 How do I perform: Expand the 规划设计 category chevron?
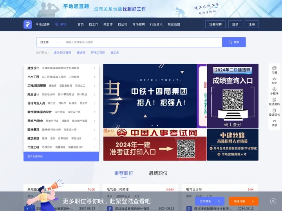point(95,95)
